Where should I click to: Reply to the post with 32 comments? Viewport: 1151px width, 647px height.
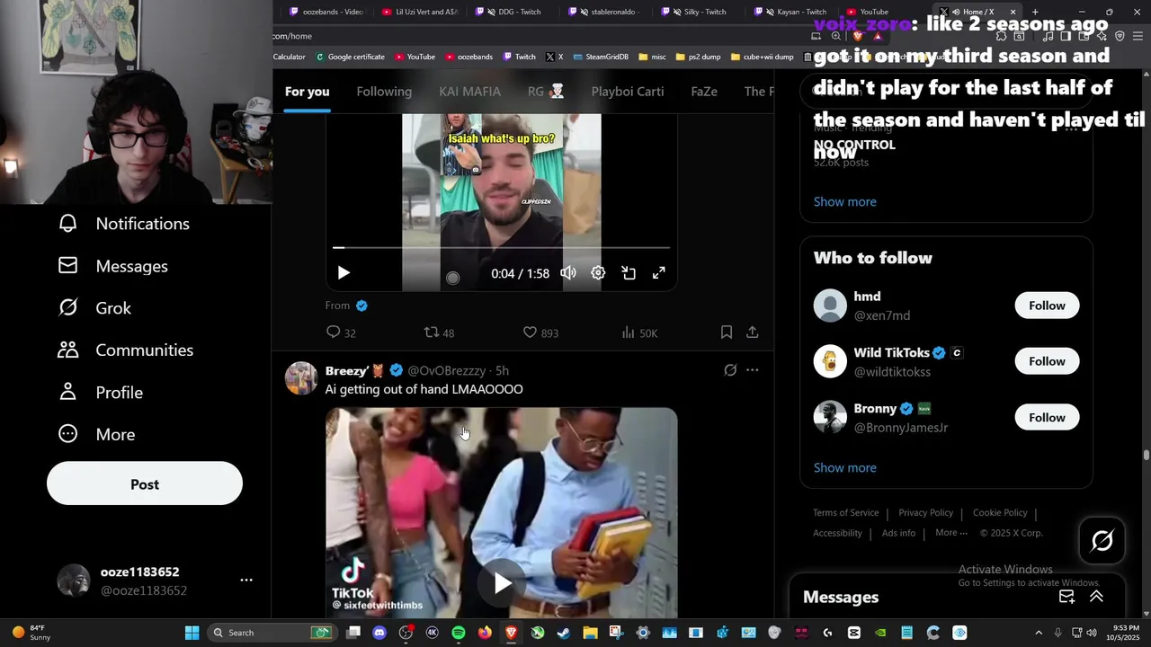click(341, 332)
